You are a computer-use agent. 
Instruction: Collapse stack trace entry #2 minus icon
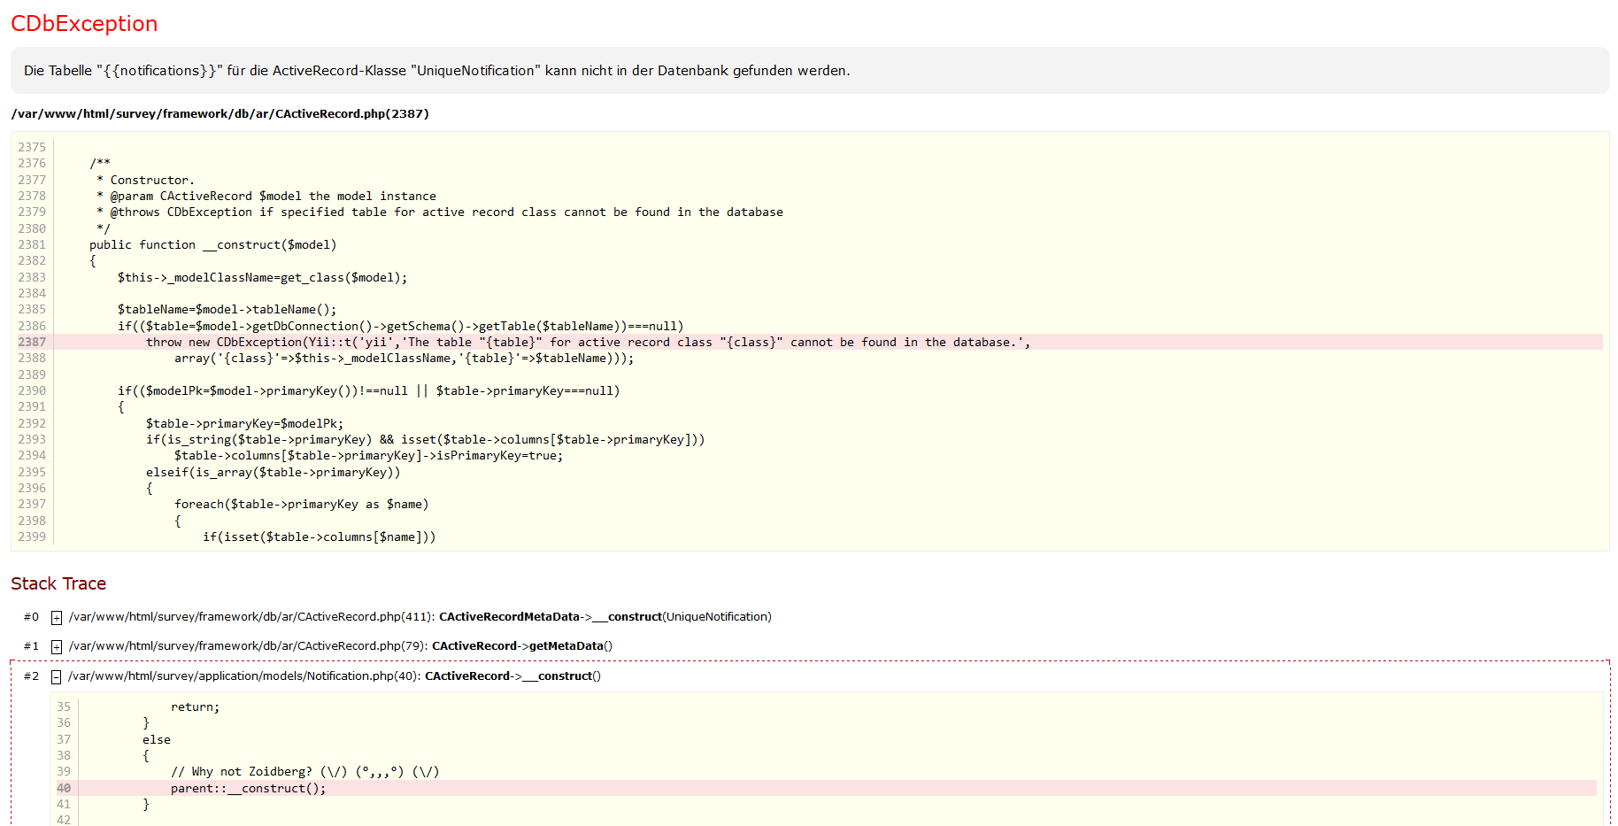point(57,676)
